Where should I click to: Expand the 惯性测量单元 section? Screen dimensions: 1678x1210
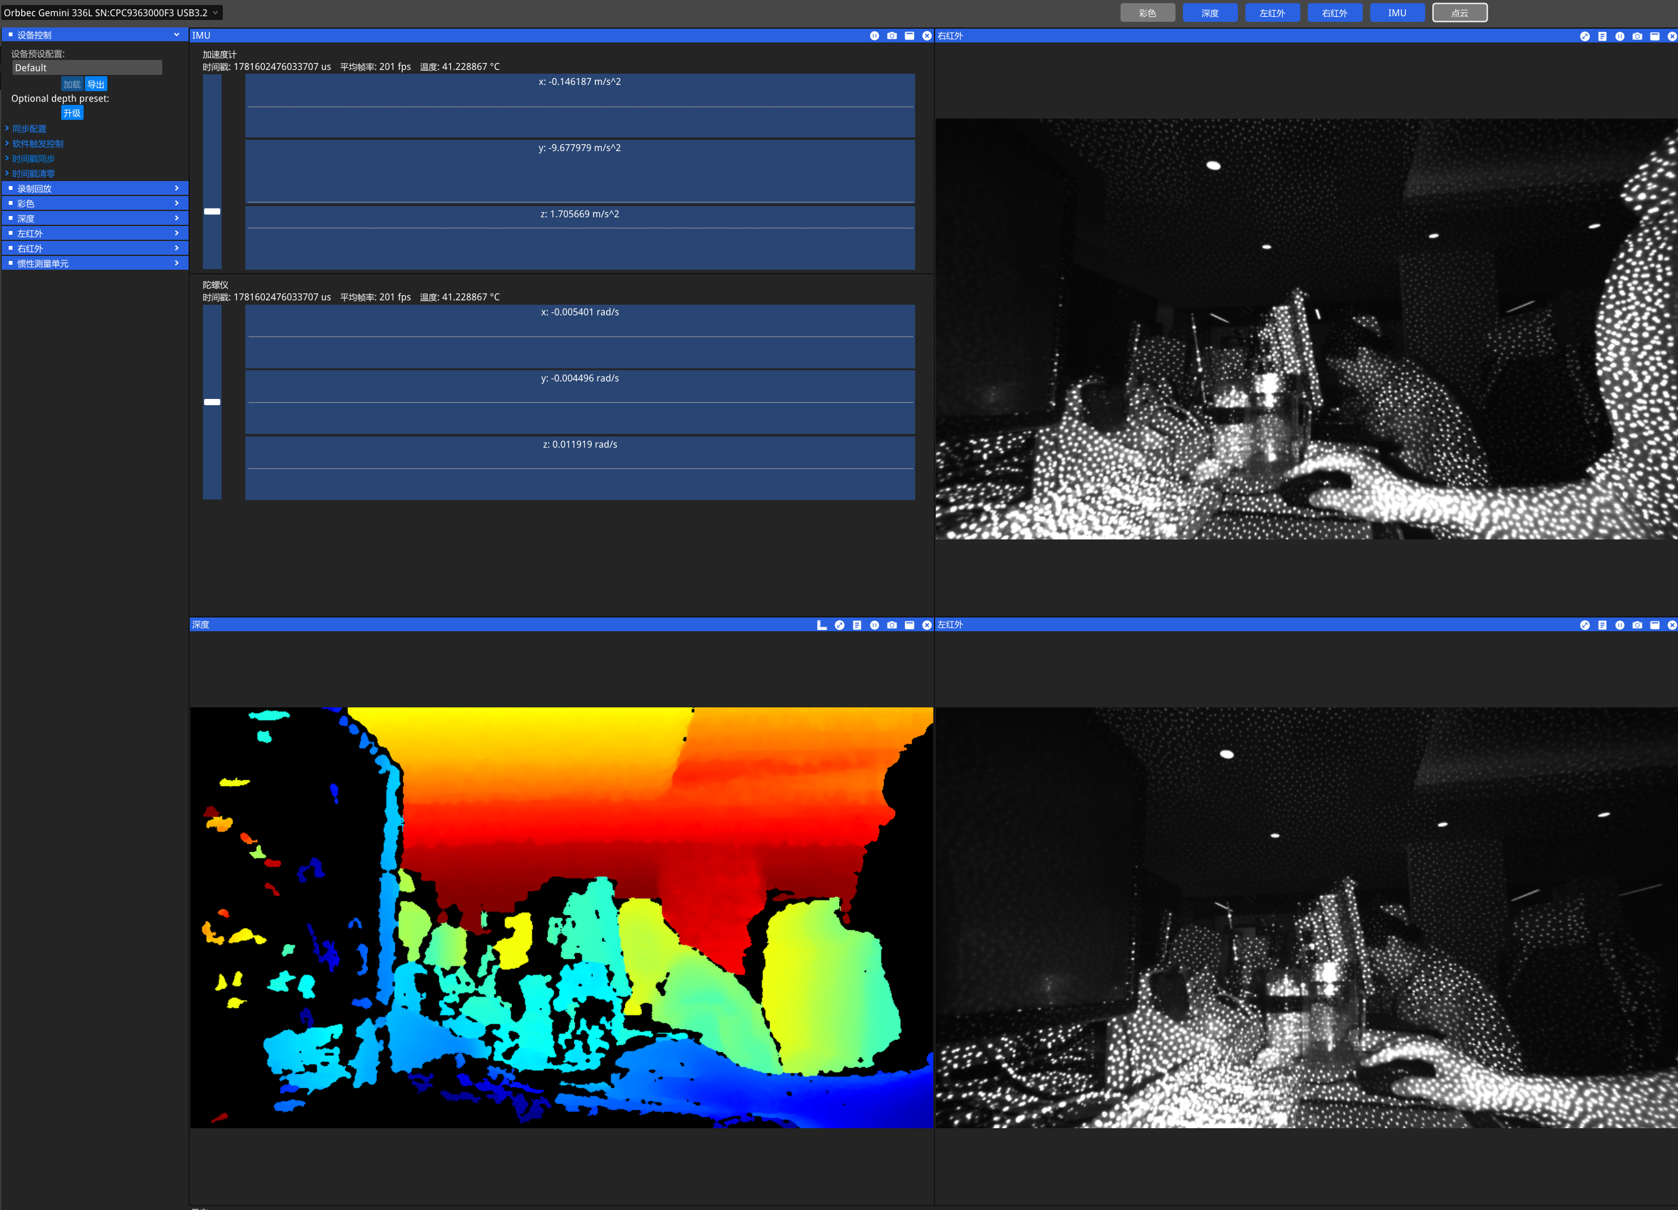(95, 263)
